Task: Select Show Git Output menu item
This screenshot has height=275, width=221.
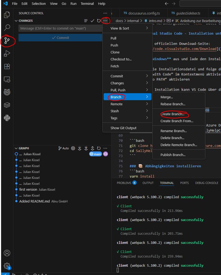Action: click(x=127, y=128)
